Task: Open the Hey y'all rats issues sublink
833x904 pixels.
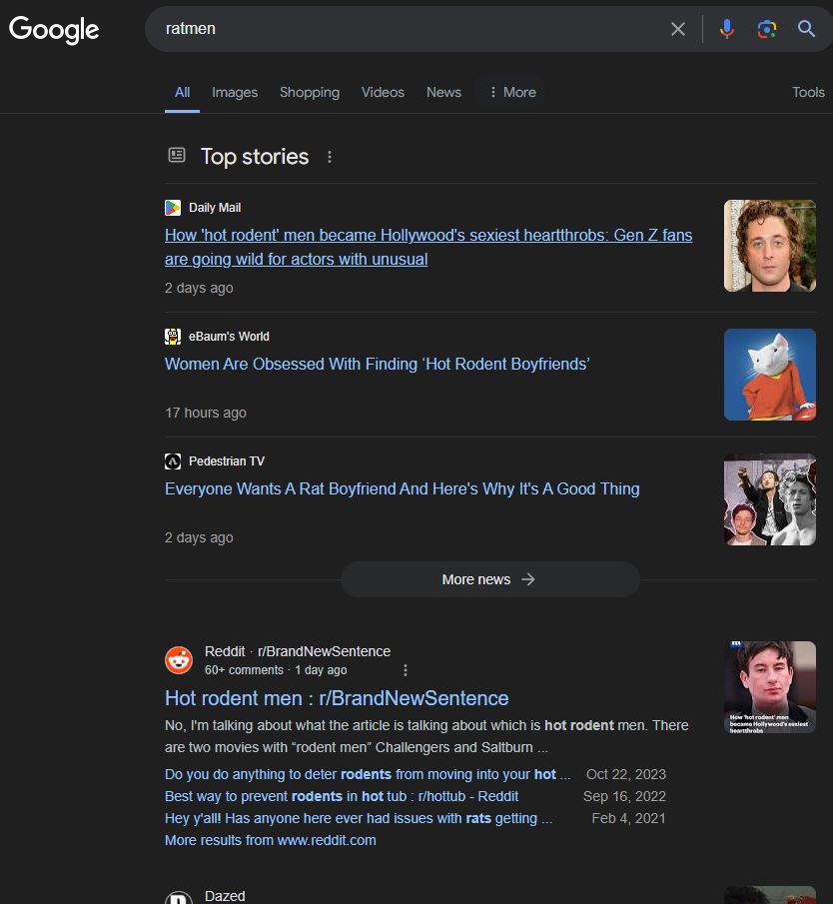Action: pos(359,818)
